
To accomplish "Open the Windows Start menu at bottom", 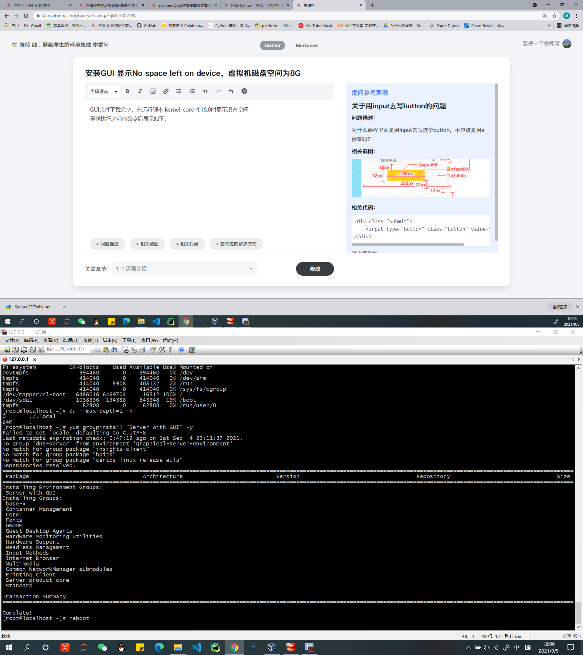I will (x=9, y=647).
